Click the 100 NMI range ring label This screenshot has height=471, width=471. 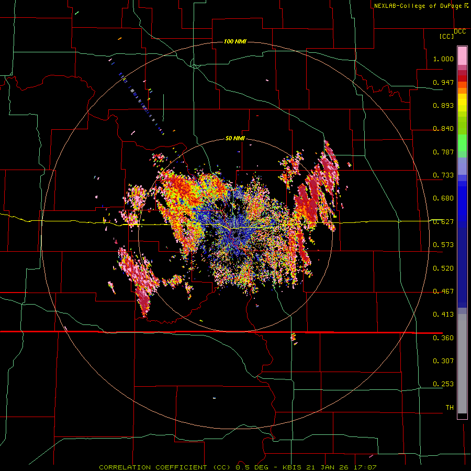pyautogui.click(x=235, y=41)
